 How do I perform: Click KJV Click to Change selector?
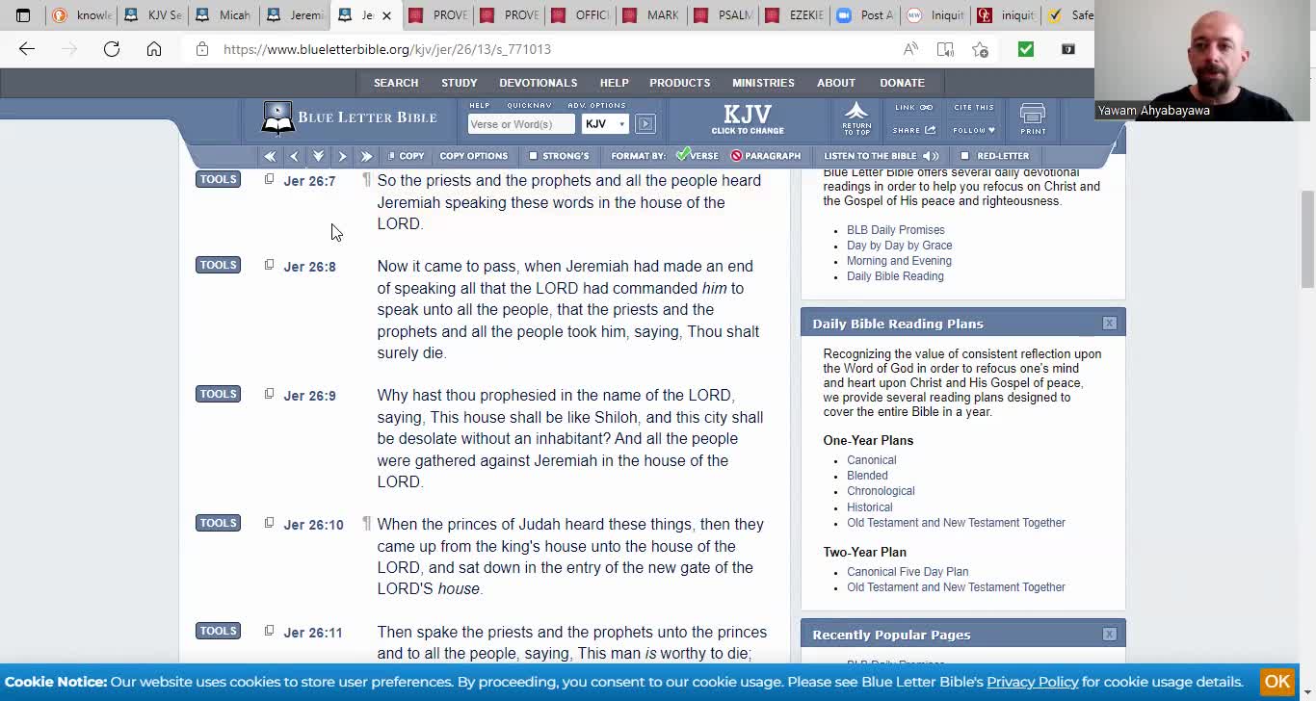click(748, 119)
